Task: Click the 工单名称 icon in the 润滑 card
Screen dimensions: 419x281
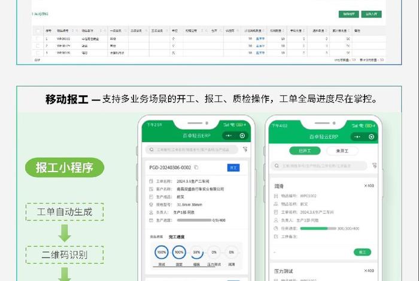Action: pyautogui.click(x=276, y=212)
